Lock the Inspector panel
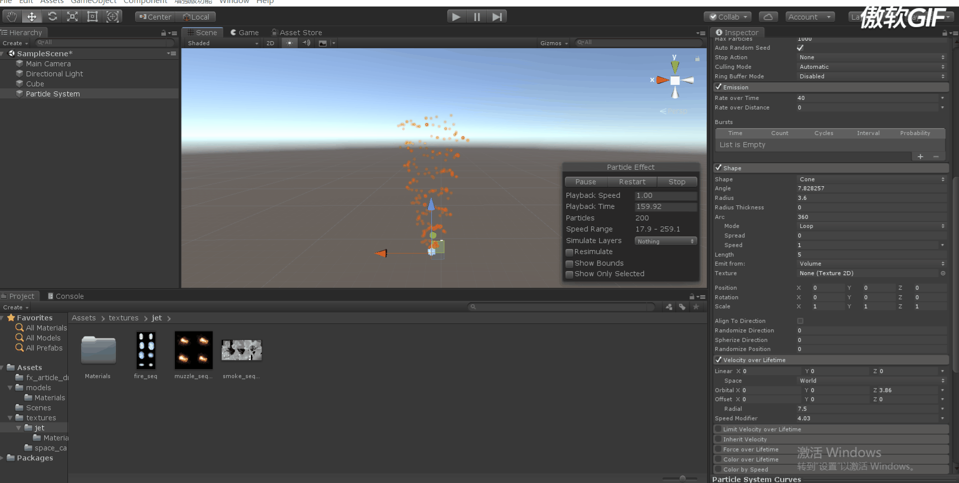Viewport: 959px width, 483px height. 944,33
